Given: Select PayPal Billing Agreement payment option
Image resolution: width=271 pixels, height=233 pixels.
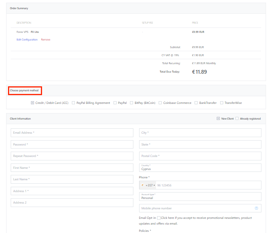Looking at the screenshot, I should coord(73,103).
